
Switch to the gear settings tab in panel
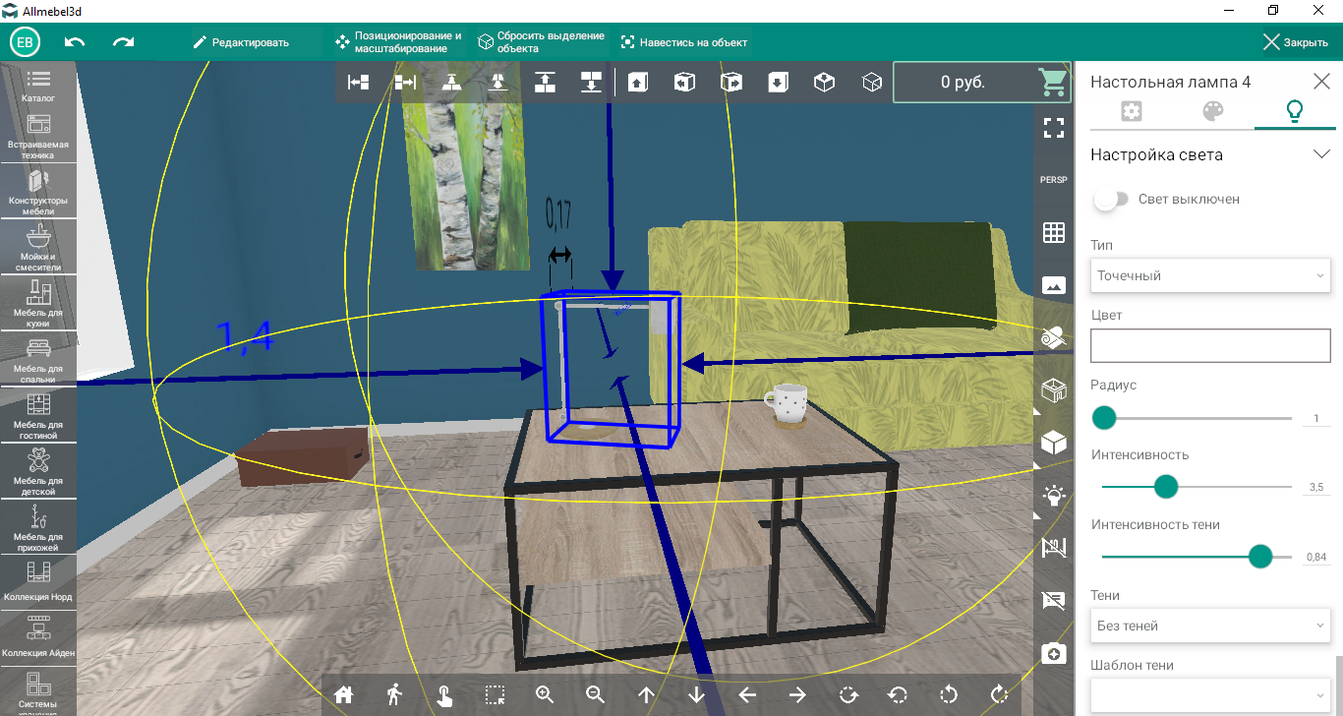pyautogui.click(x=1132, y=111)
